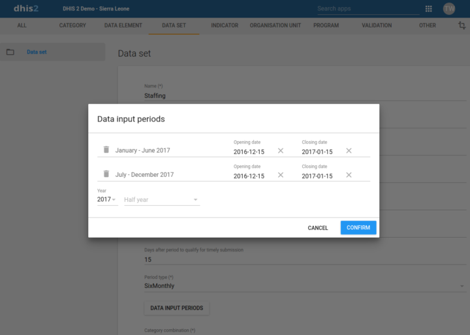Delete the July - December 2017 period
Viewport: 470px width, 335px height.
(x=106, y=174)
